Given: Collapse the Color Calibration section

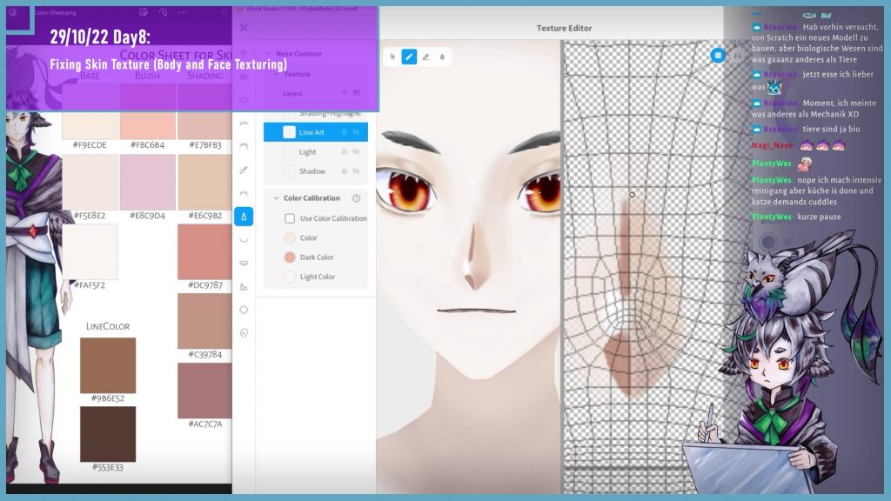Looking at the screenshot, I should 276,198.
